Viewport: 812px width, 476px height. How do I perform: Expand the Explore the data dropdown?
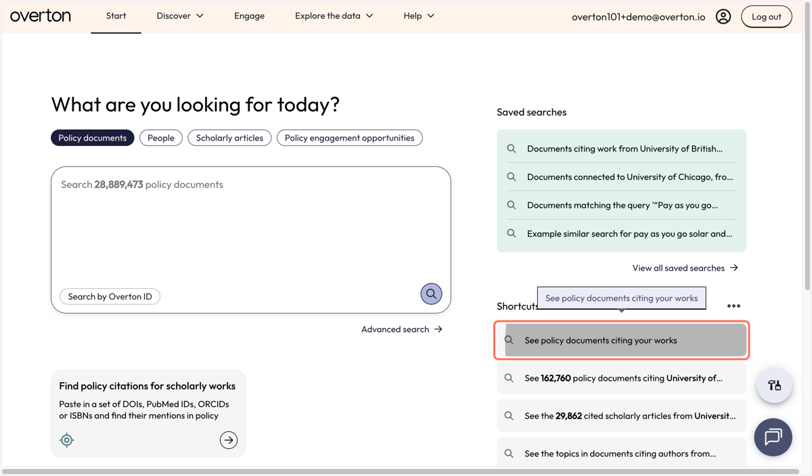[x=334, y=16]
